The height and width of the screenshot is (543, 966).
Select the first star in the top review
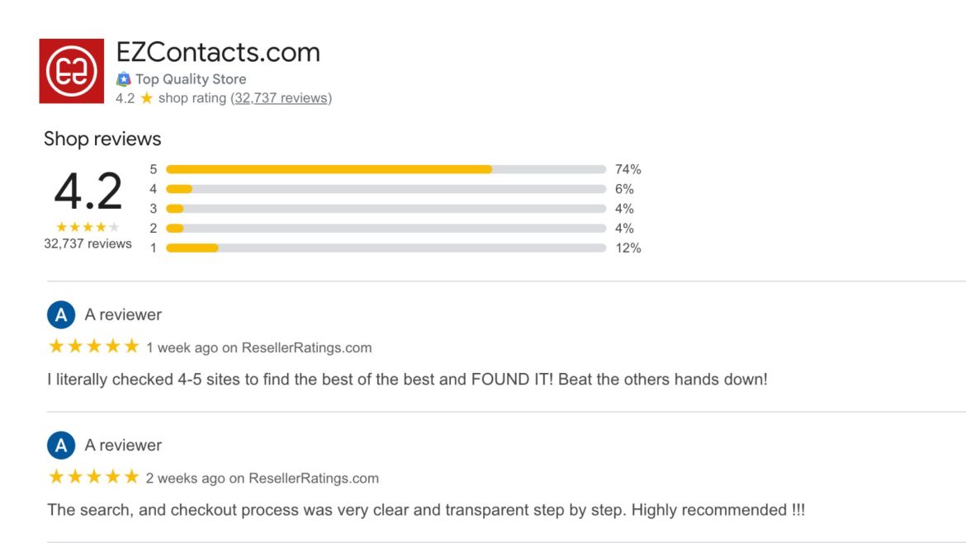click(54, 346)
